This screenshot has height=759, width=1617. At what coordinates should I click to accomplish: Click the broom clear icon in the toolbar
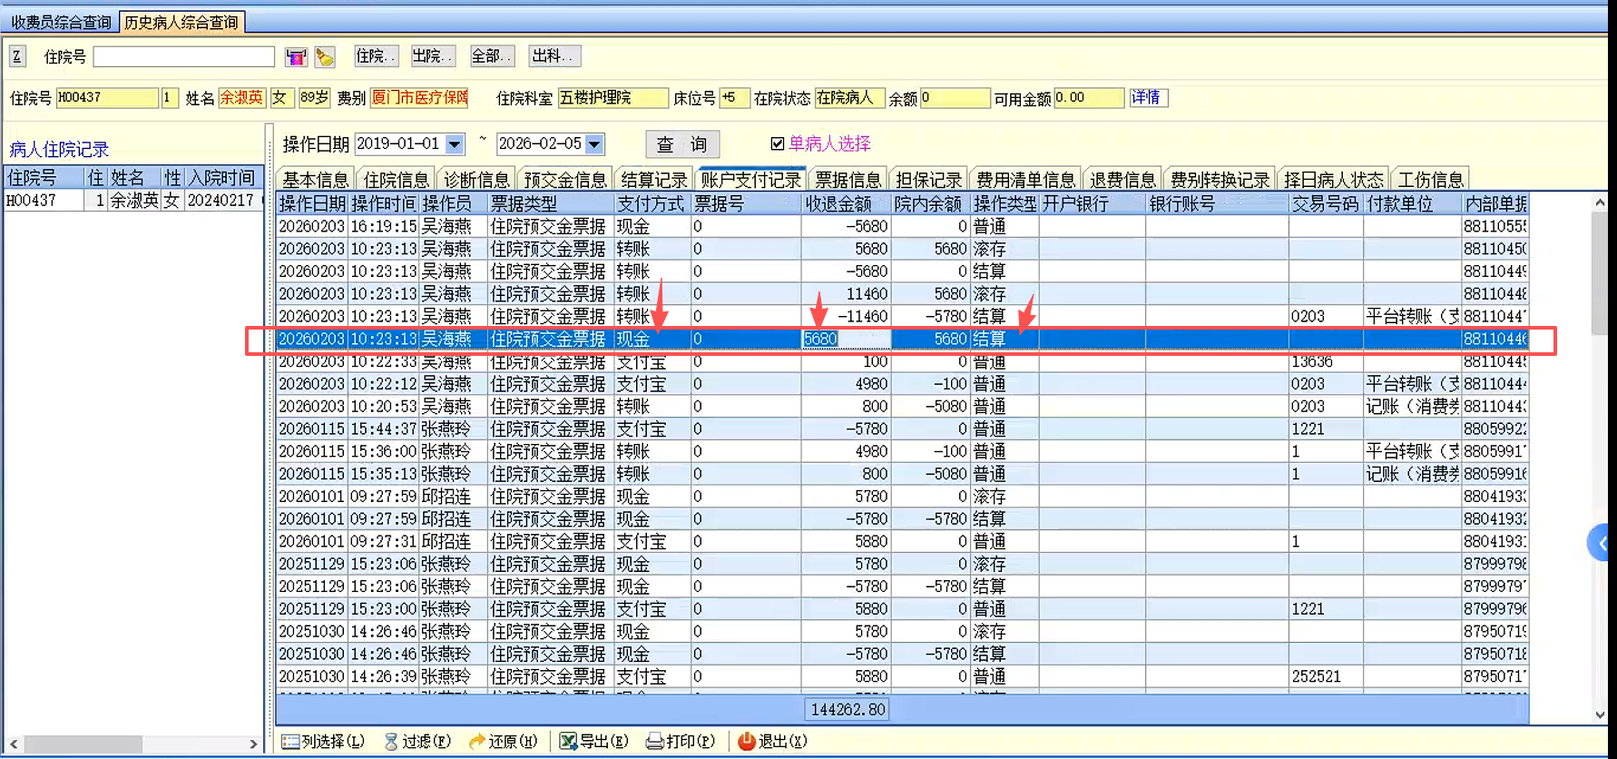click(325, 57)
